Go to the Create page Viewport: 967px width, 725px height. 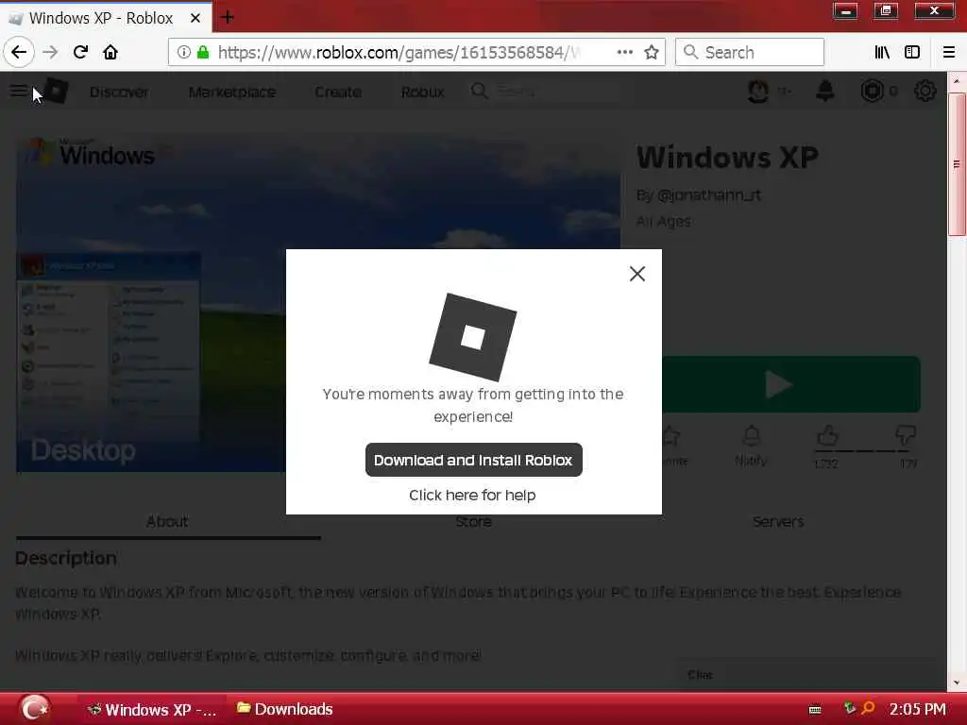click(338, 92)
